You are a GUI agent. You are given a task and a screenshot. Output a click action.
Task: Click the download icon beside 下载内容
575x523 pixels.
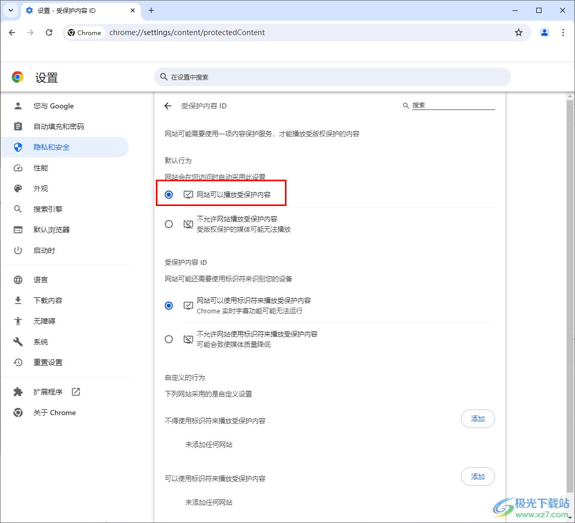tap(18, 300)
